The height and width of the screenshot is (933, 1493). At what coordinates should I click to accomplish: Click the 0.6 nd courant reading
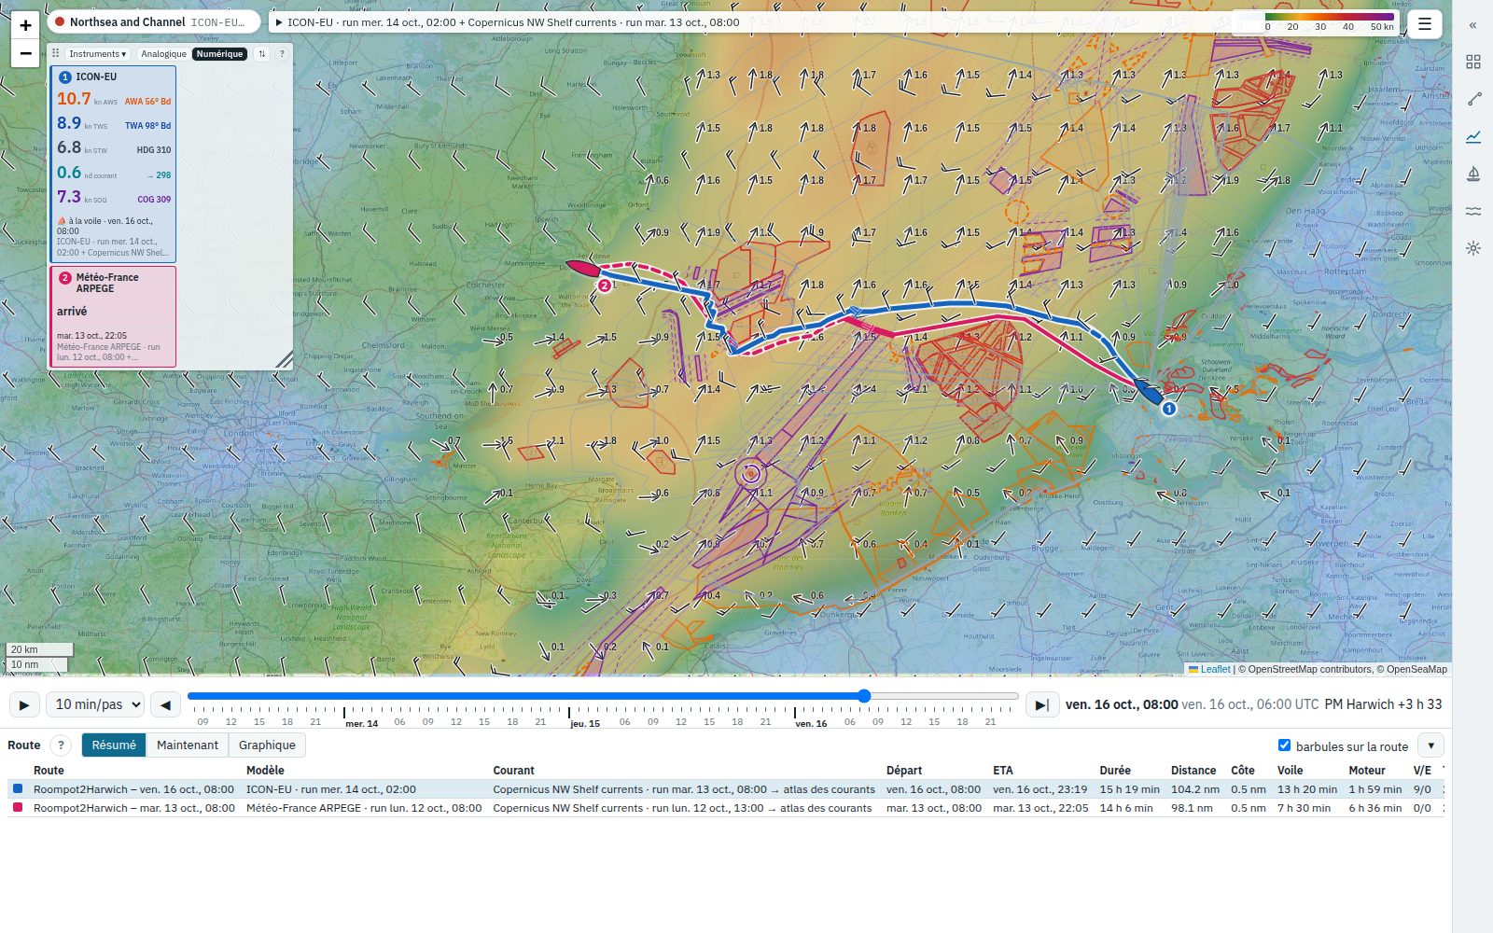pyautogui.click(x=87, y=173)
